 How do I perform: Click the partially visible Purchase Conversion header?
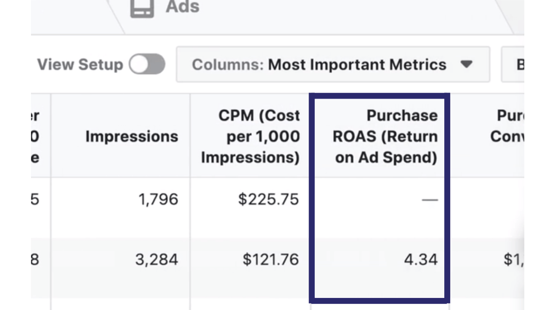click(508, 127)
